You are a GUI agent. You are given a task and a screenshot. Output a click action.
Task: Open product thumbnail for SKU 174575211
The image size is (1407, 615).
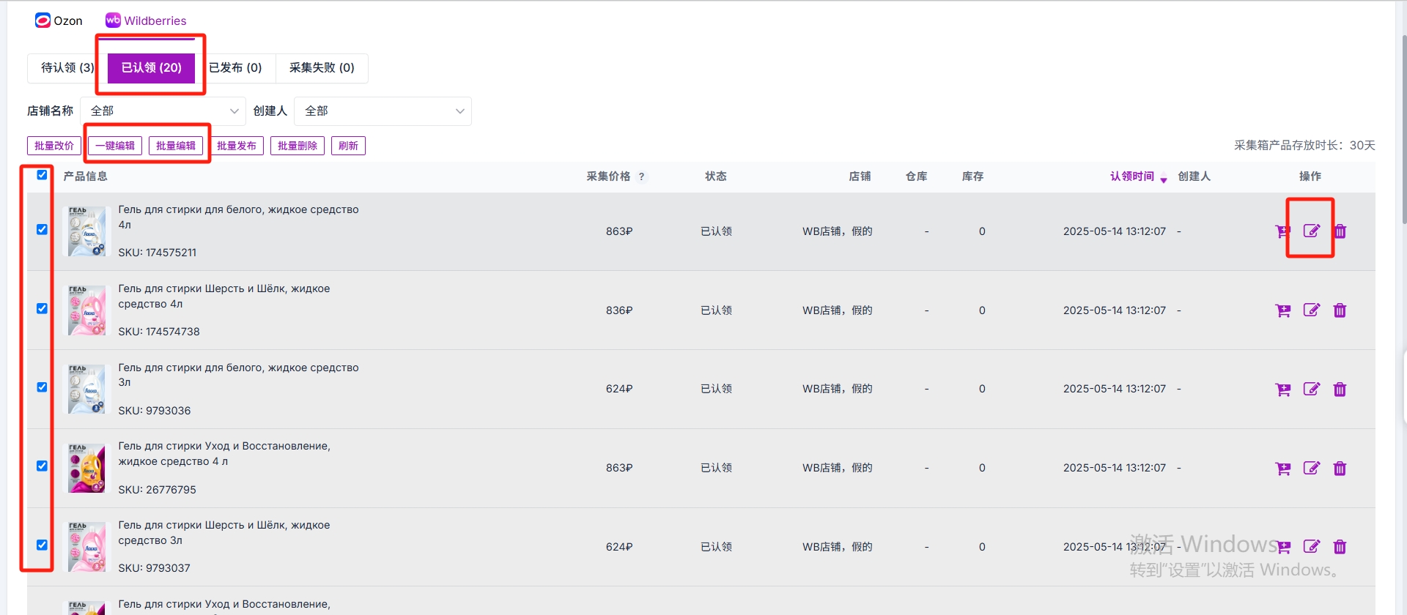coord(86,231)
